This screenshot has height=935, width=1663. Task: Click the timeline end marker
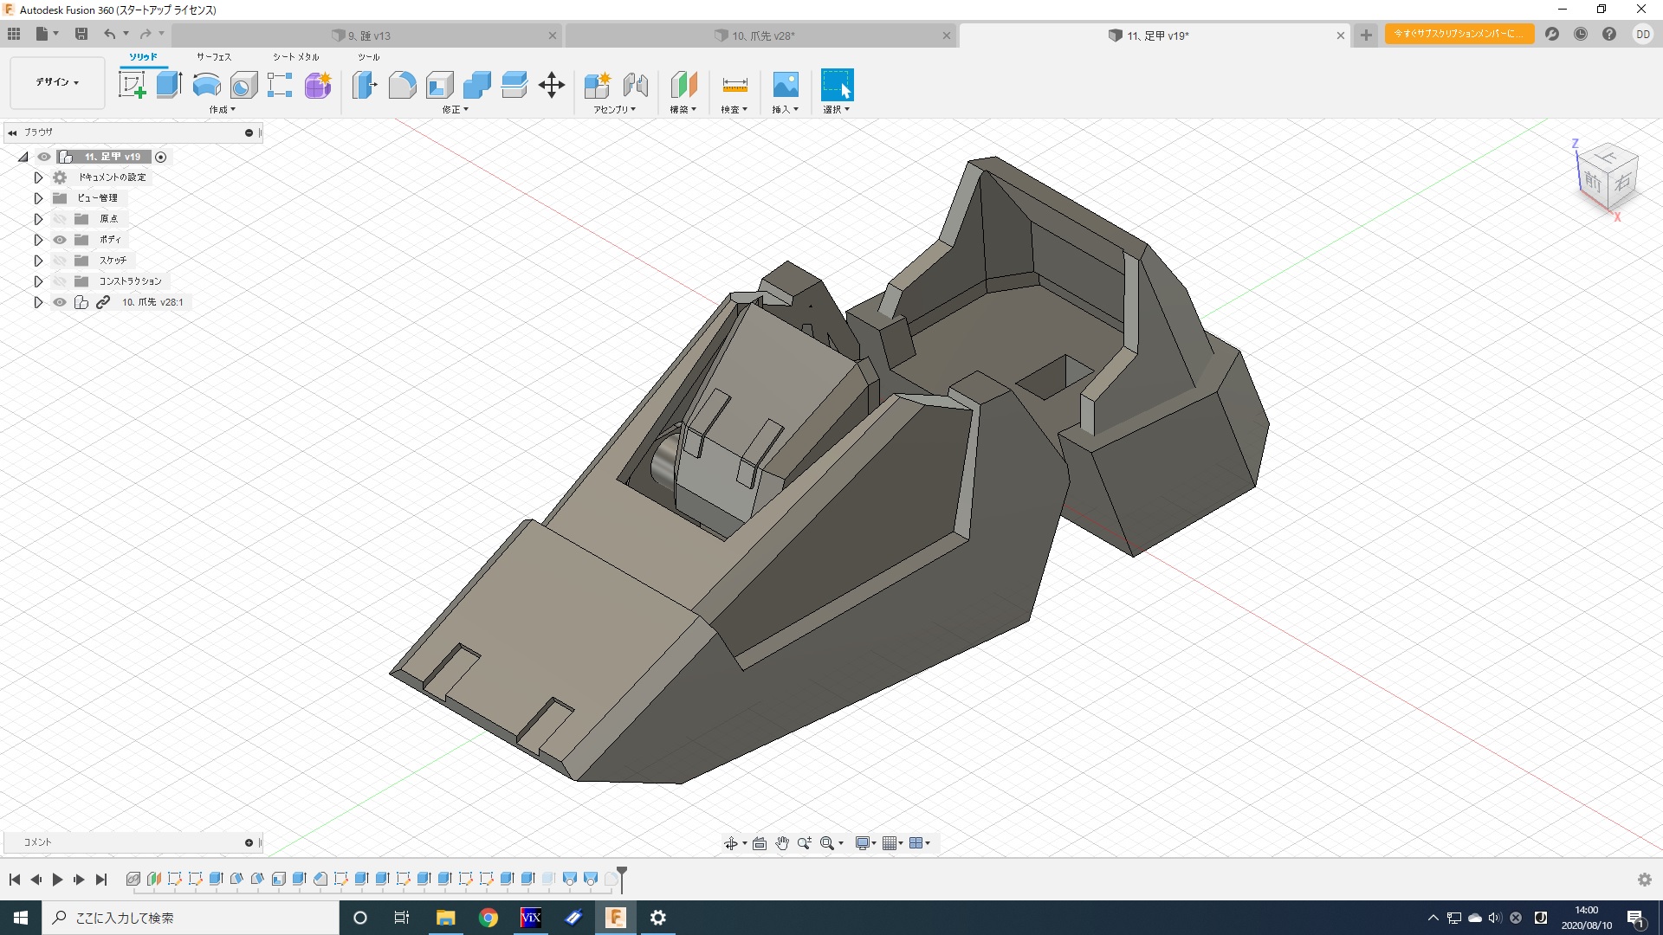(621, 878)
